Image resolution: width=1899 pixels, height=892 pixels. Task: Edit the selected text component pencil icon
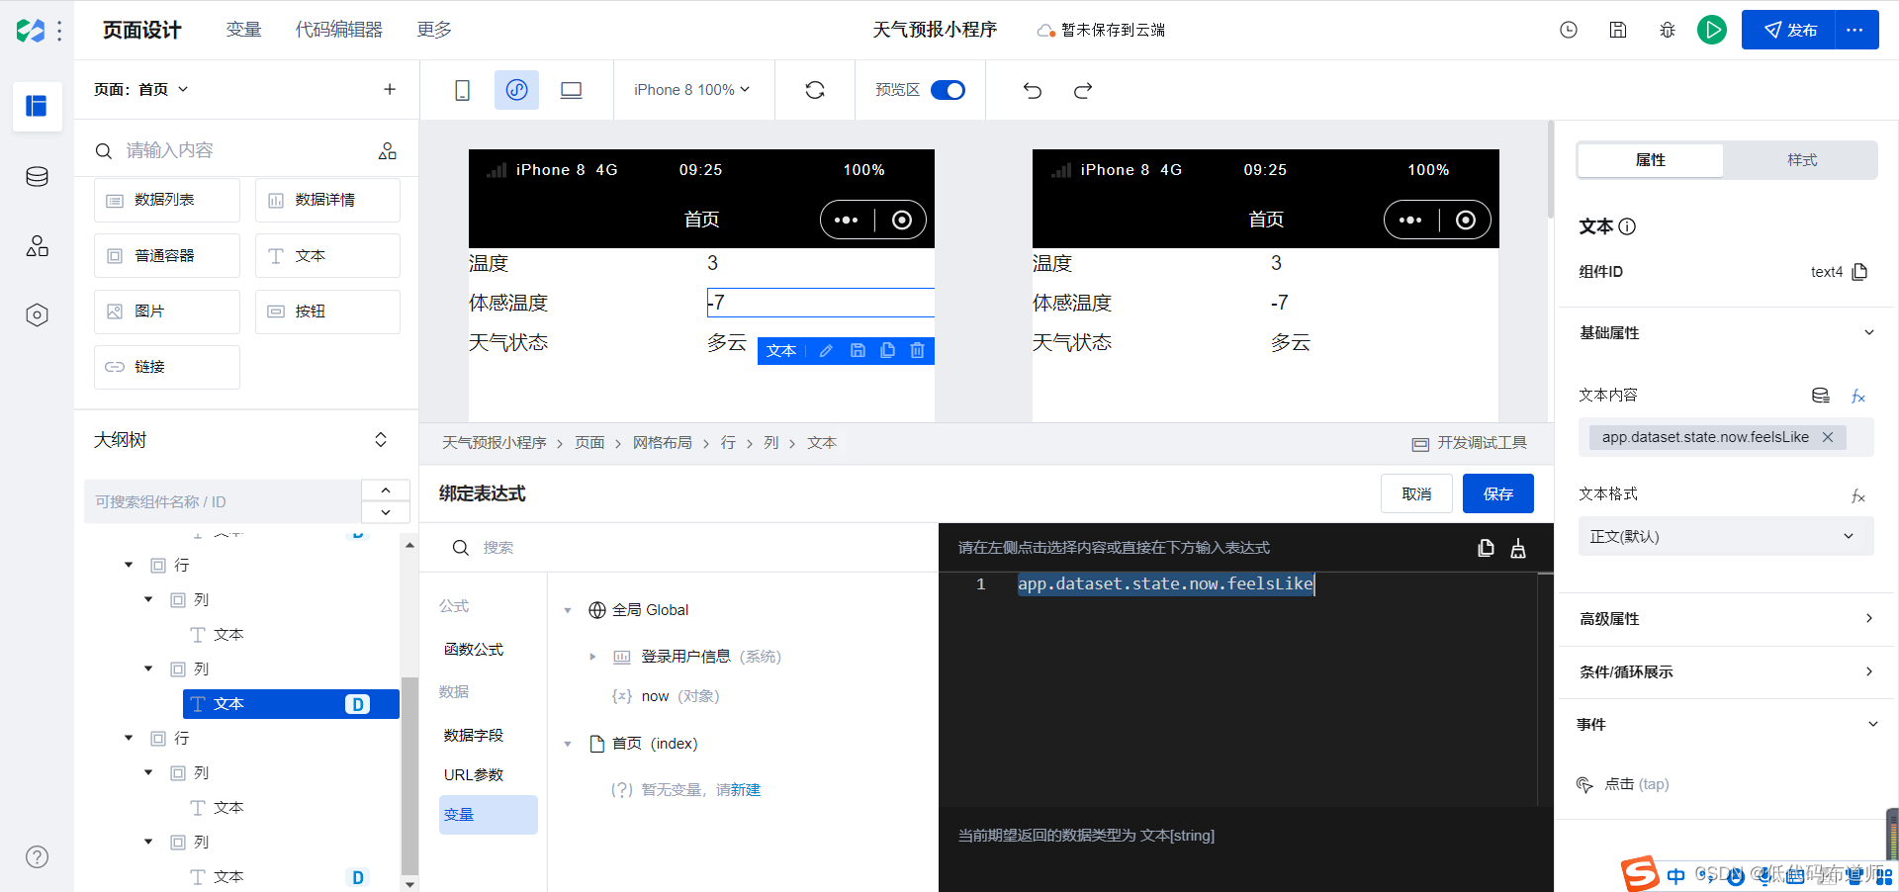click(x=827, y=351)
